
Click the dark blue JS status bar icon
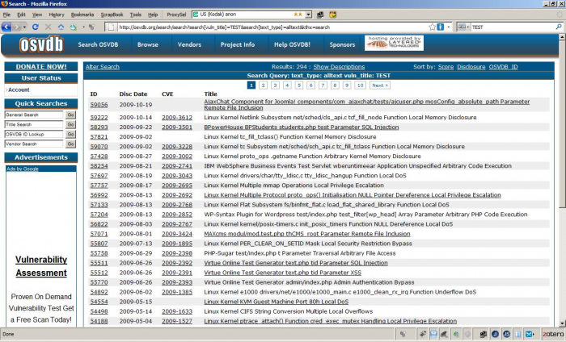(x=506, y=334)
